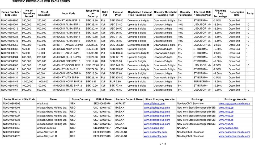
Task: Open www.assaabloy.com link in NL0010804068 row
Action: tap(155, 132)
